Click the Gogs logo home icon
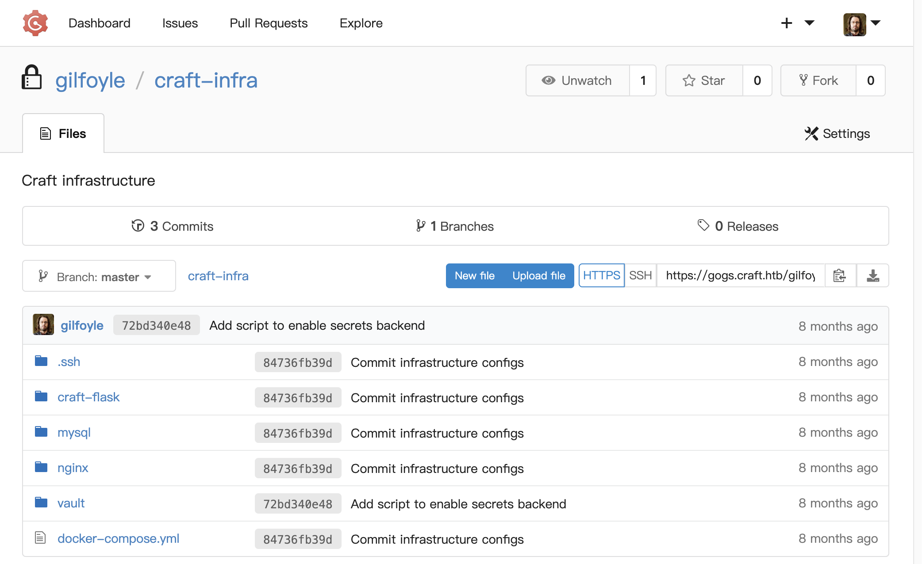922x564 pixels. click(35, 23)
